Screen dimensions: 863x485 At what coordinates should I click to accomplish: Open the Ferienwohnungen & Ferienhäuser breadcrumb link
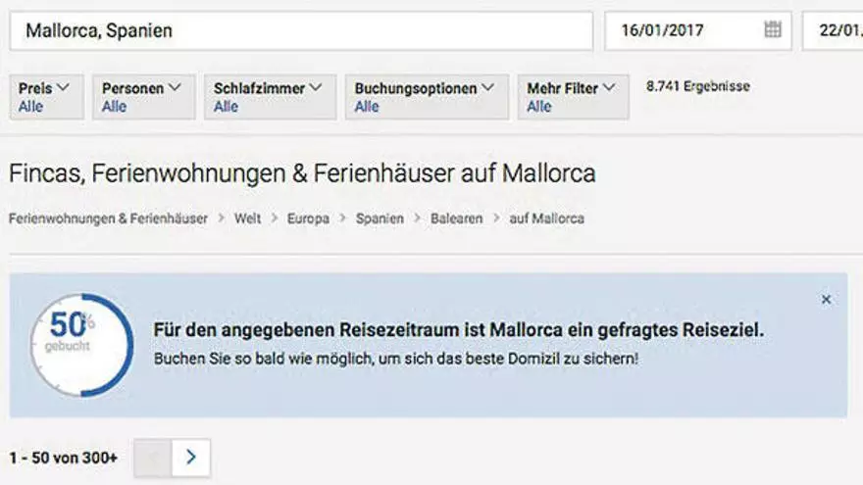pos(108,218)
